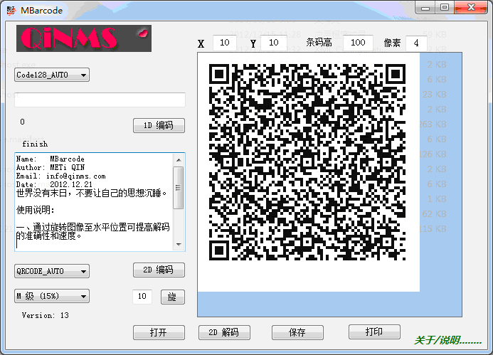Open the 关于/说明 about link
This screenshot has height=355, width=493.
point(447,340)
